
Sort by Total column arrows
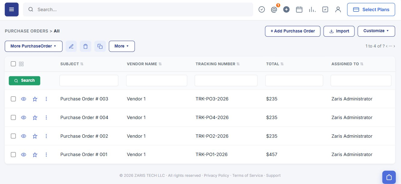pos(282,64)
